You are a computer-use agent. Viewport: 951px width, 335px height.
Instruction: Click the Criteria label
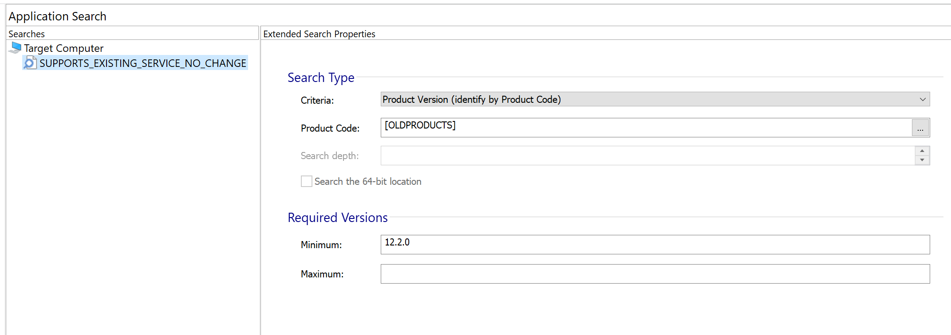(x=317, y=100)
